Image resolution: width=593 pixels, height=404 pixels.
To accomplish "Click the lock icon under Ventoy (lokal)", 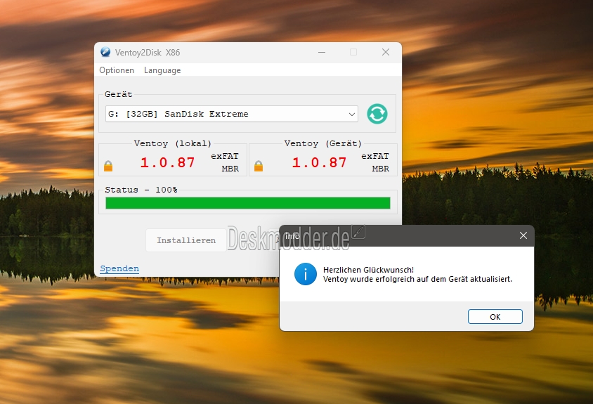I will pyautogui.click(x=108, y=166).
